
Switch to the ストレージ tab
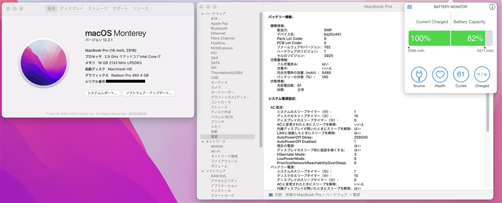pyautogui.click(x=97, y=9)
